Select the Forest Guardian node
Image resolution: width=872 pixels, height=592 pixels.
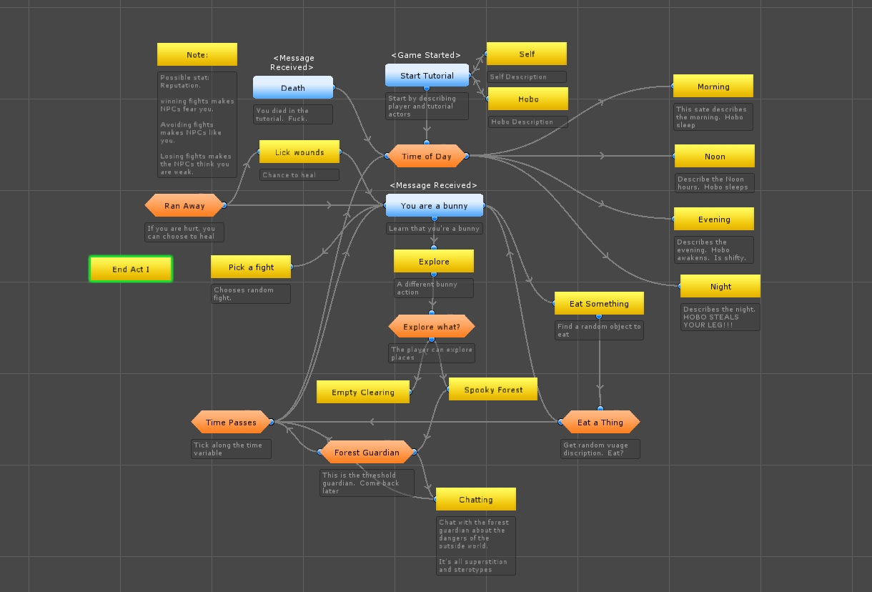[x=367, y=453]
